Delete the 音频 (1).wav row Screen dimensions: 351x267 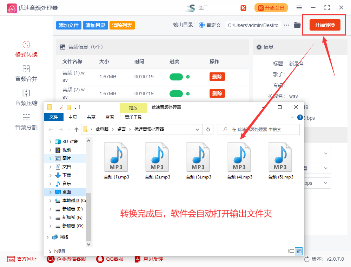[x=217, y=77]
